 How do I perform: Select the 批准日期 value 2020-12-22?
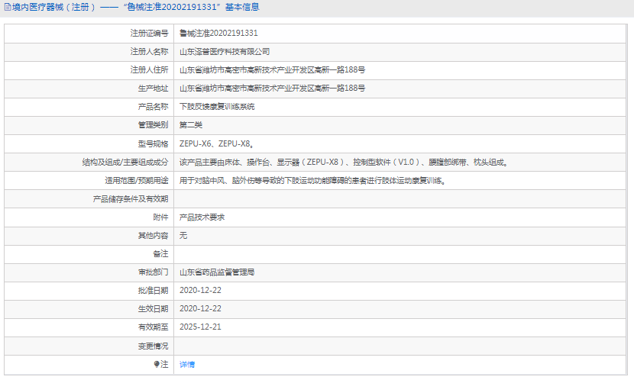click(x=200, y=291)
